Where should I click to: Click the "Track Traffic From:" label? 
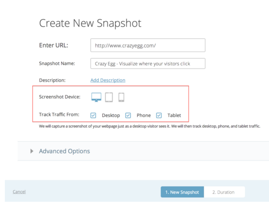[59, 115]
